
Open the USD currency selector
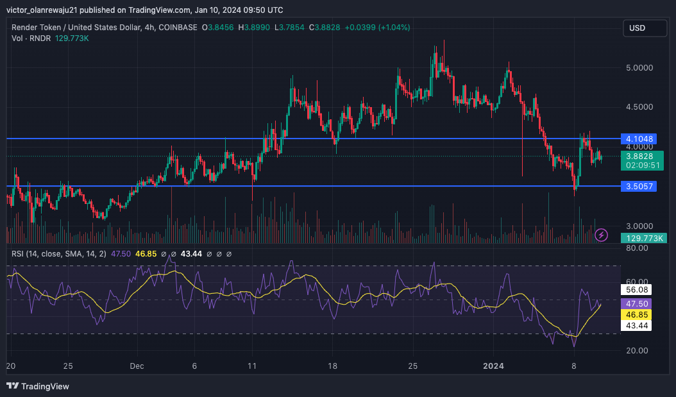tap(645, 28)
